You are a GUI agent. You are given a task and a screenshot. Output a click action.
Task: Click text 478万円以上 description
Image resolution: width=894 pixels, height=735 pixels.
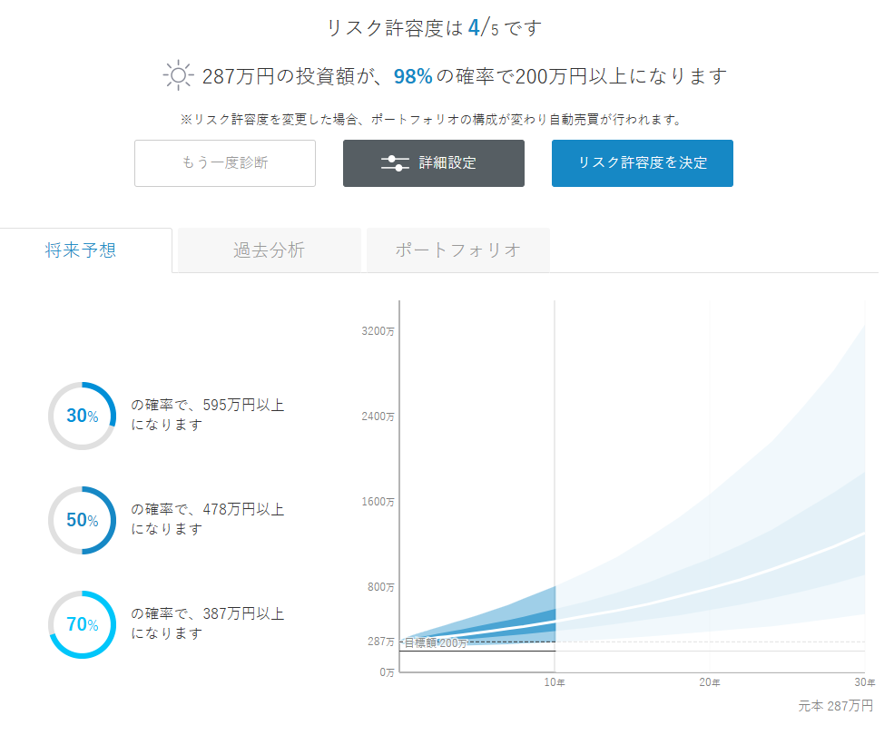pos(208,519)
